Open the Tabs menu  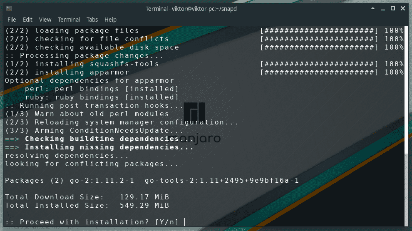click(x=92, y=20)
